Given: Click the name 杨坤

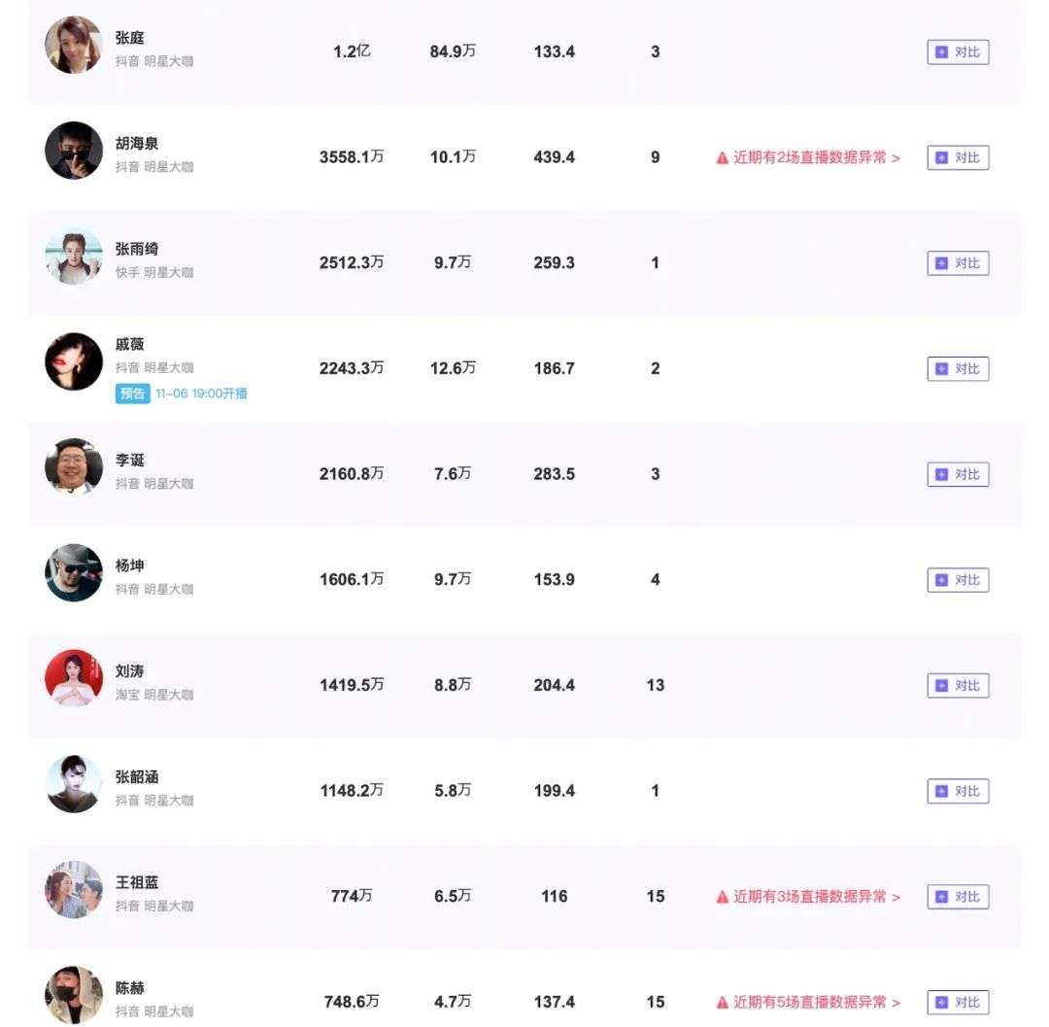Looking at the screenshot, I should click(130, 565).
